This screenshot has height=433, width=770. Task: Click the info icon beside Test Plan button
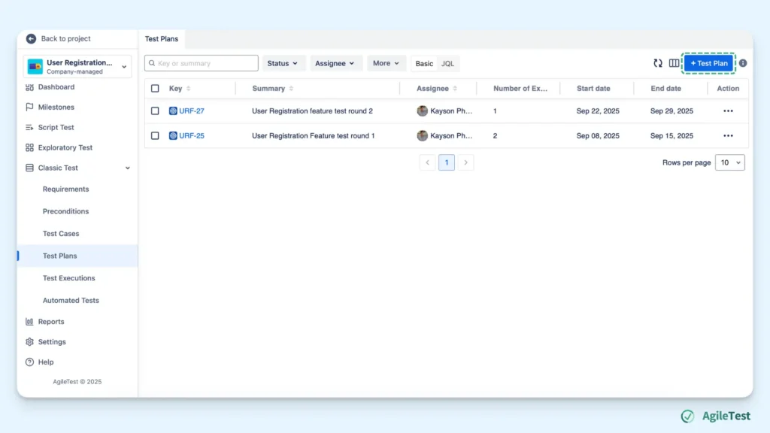743,63
